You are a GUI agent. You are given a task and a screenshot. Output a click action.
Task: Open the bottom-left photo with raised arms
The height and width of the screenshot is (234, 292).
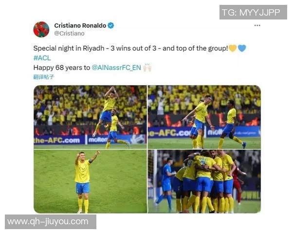90,181
